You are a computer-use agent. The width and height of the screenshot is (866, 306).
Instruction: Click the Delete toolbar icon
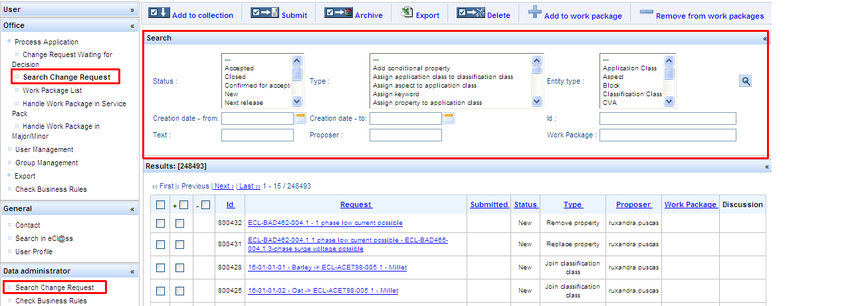pyautogui.click(x=471, y=13)
